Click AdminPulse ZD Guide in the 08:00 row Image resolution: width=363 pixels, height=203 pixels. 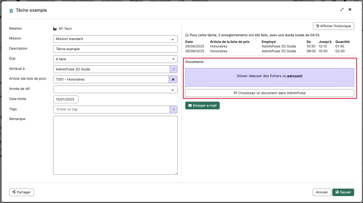click(279, 51)
